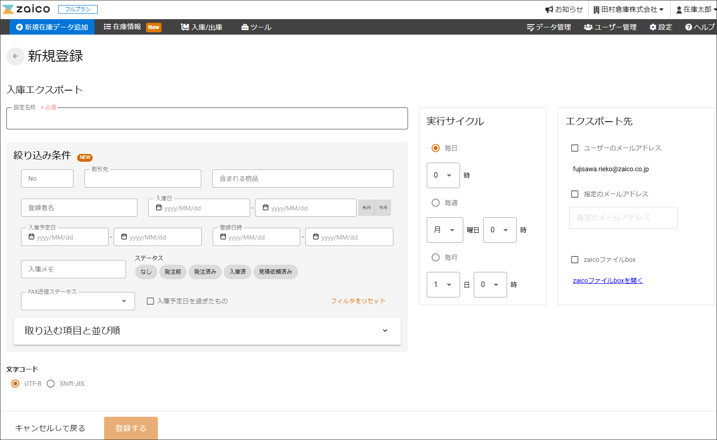This screenshot has width=717, height=440.
Task: Click 新規在庫データ追加 plus button
Action: click(x=52, y=27)
